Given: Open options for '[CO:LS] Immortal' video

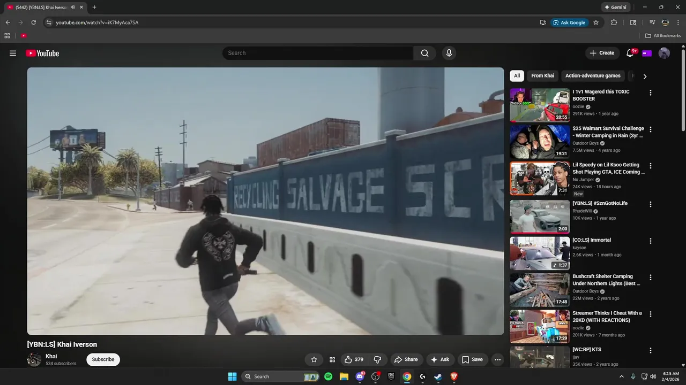Looking at the screenshot, I should click(x=651, y=241).
